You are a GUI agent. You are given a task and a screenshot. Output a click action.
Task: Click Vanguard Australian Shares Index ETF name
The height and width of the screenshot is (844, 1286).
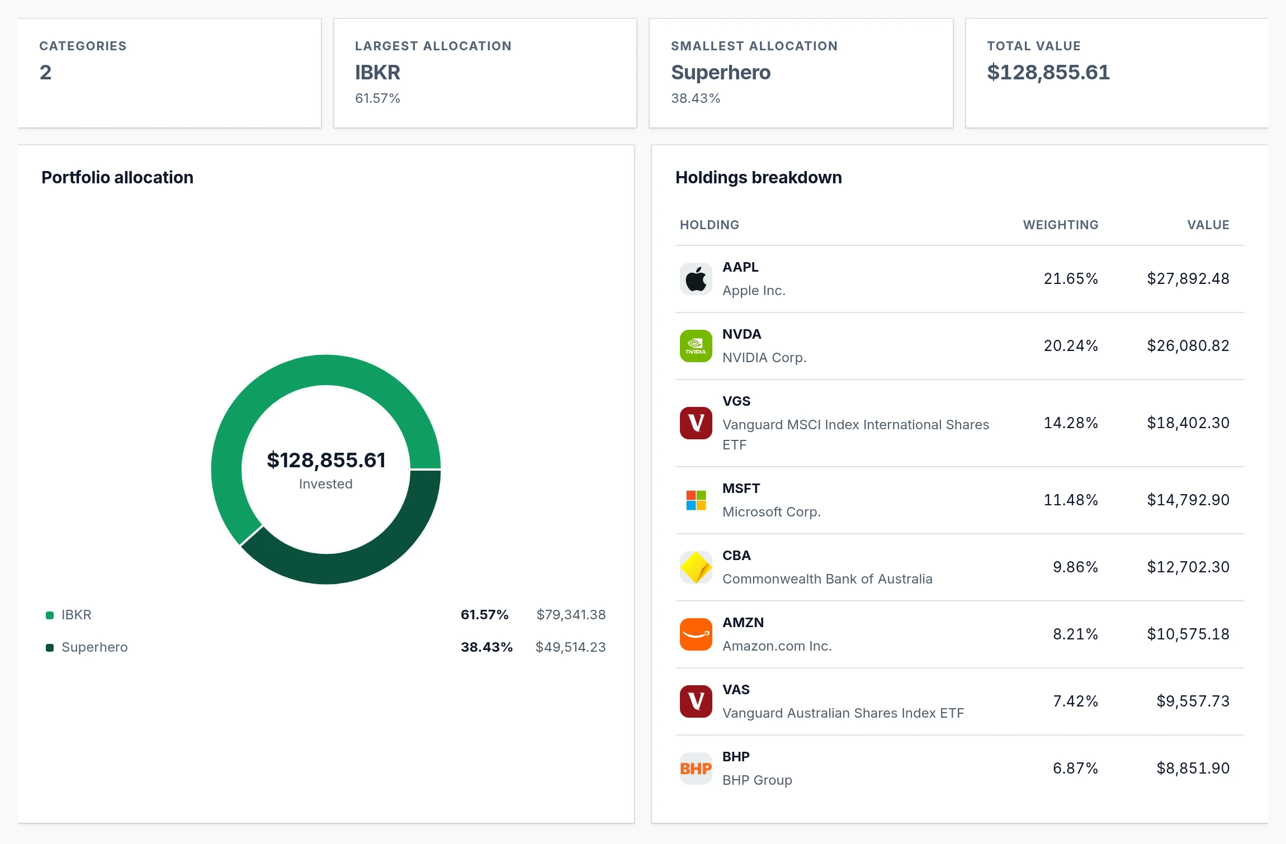(x=843, y=713)
